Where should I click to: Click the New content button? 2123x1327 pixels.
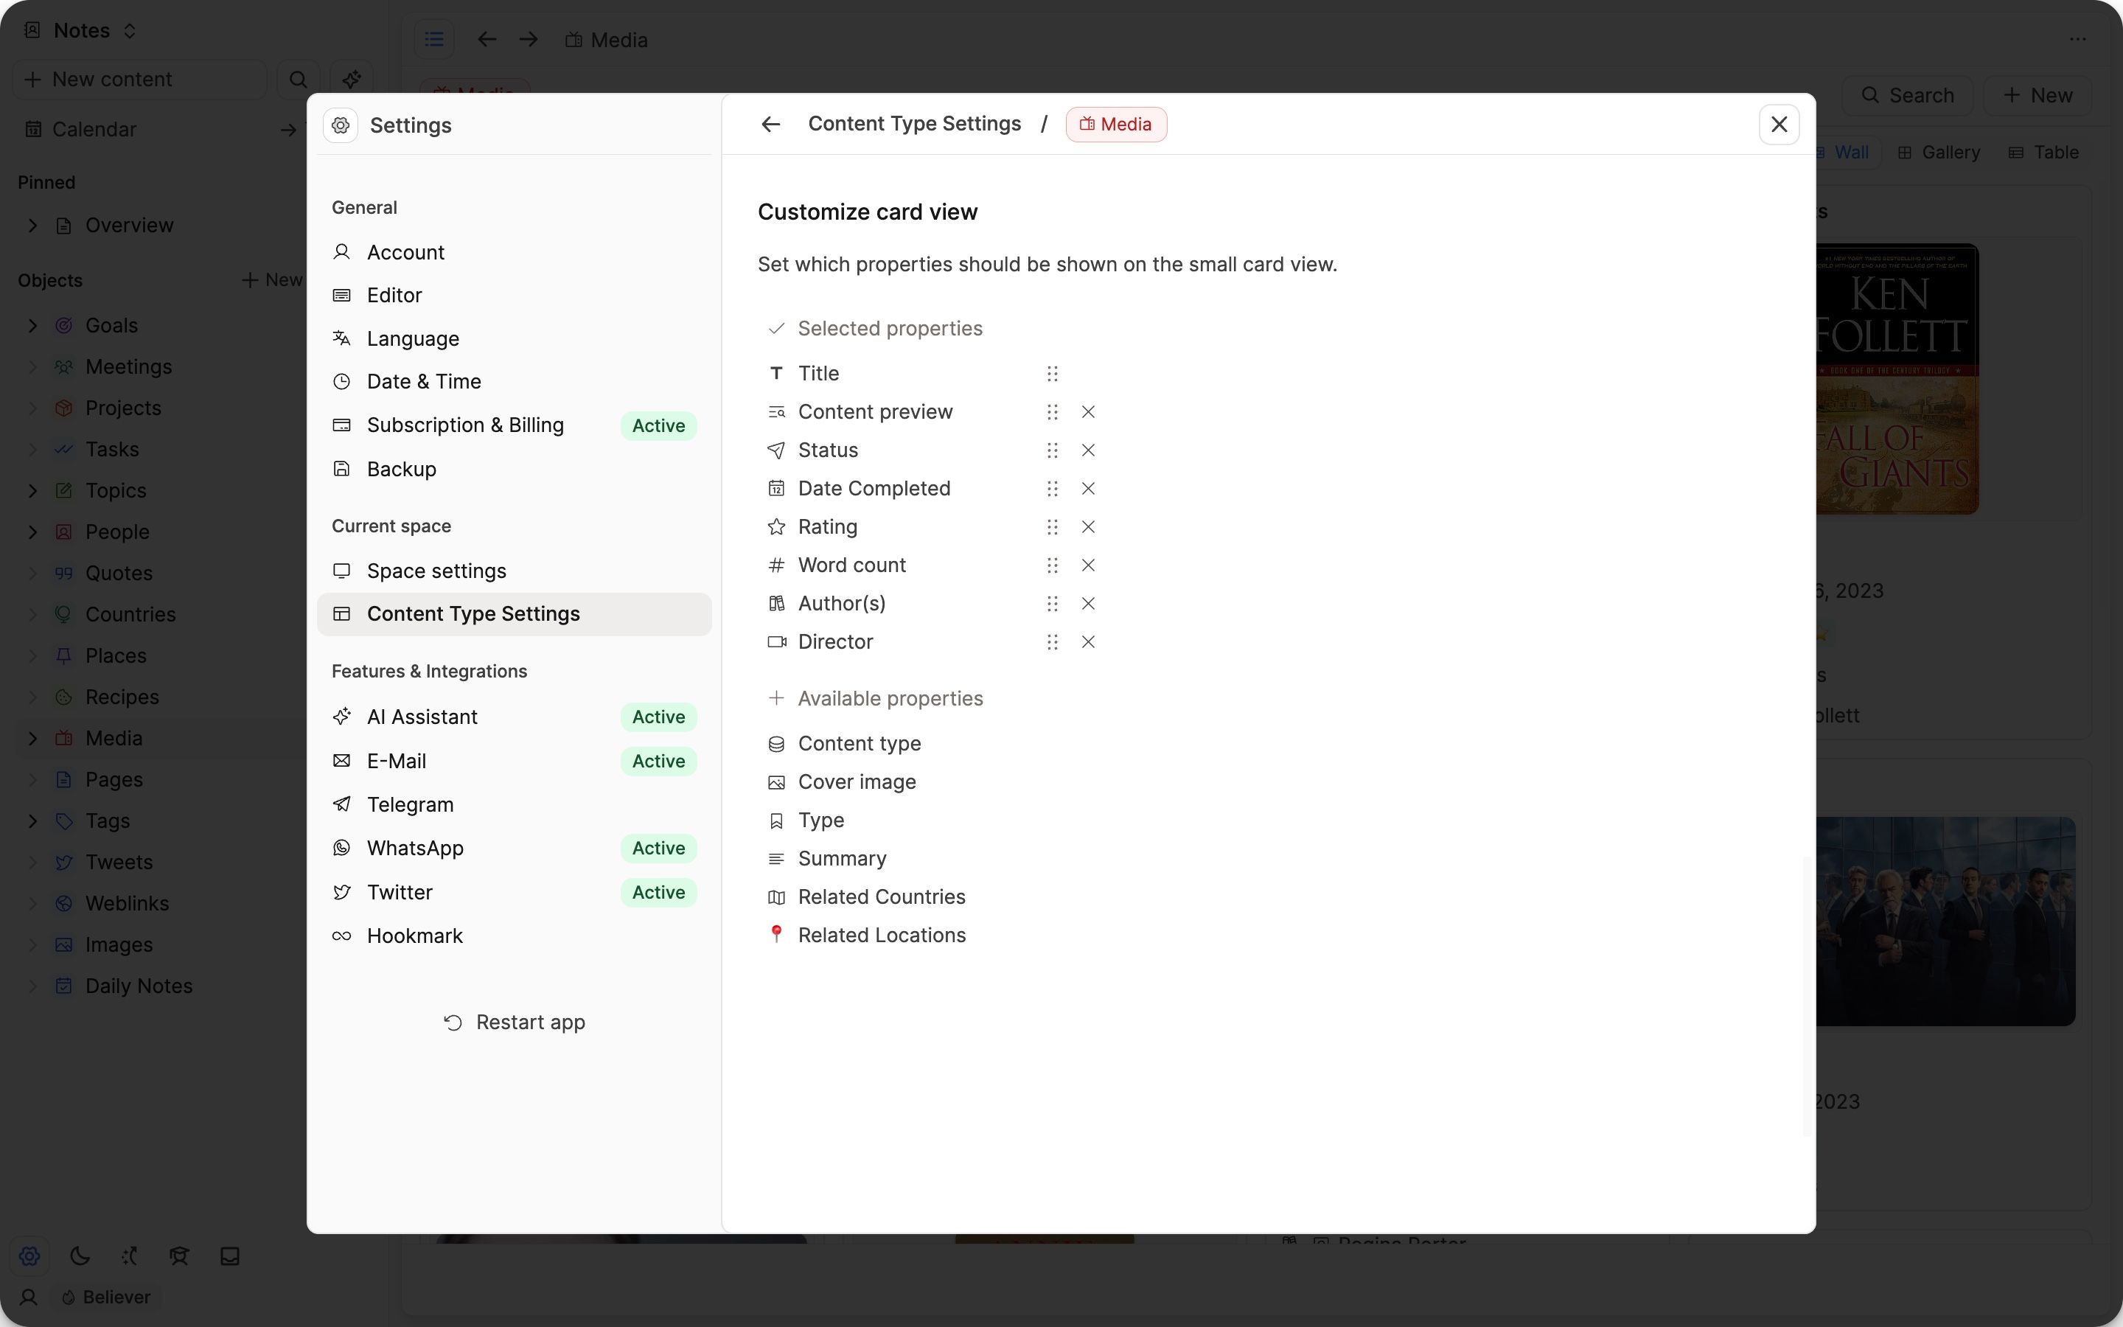coord(138,79)
